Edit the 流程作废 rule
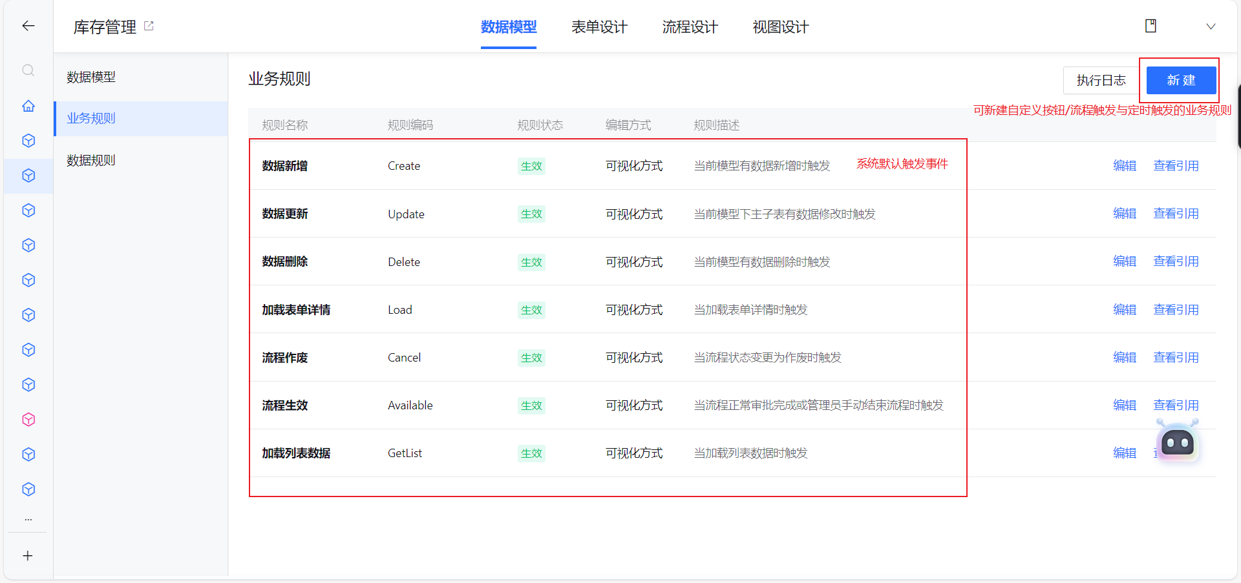The width and height of the screenshot is (1241, 583). 1125,358
